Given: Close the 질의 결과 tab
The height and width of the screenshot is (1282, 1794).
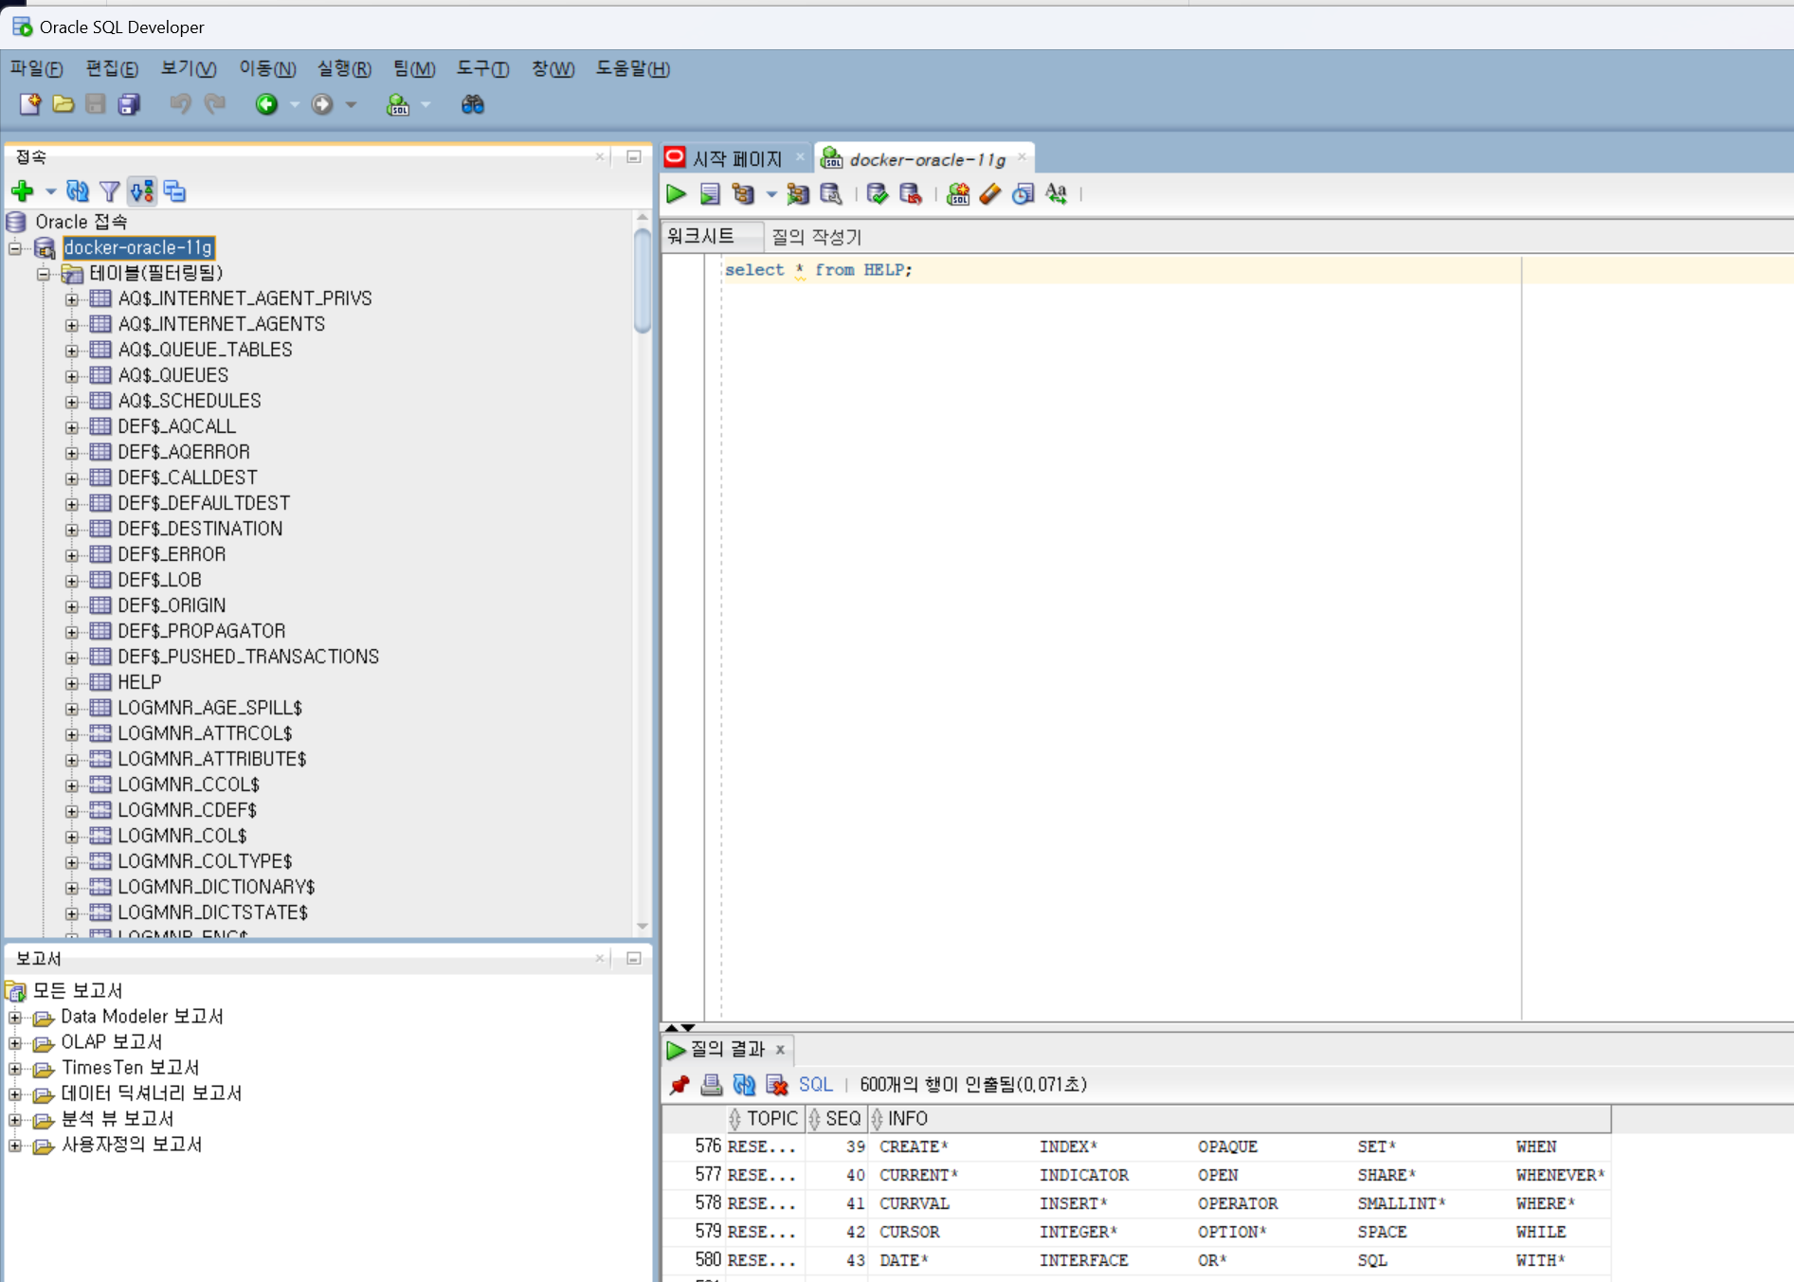Looking at the screenshot, I should click(x=781, y=1050).
